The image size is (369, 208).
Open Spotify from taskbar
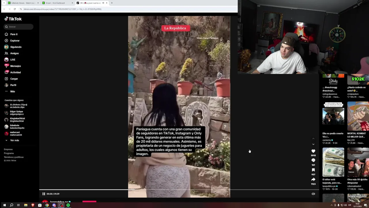click(x=68, y=205)
